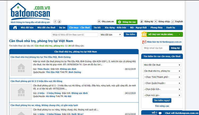
Task: Click the newsletter mail envelope icon
Action: 144,42
